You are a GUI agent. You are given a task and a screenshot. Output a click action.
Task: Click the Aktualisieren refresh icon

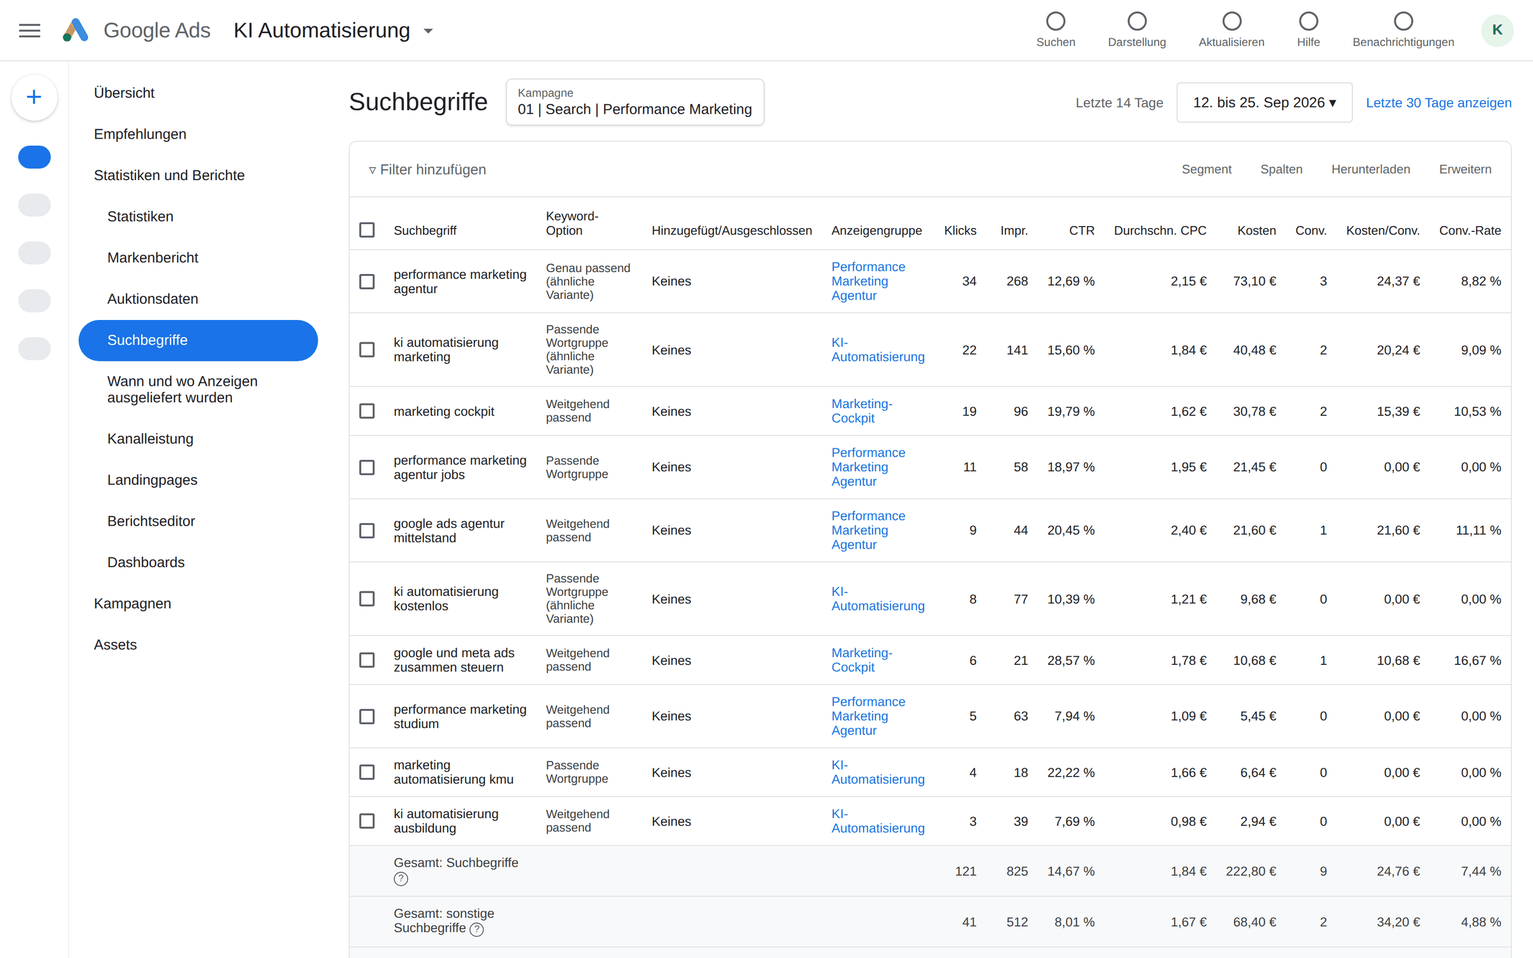pos(1231,21)
